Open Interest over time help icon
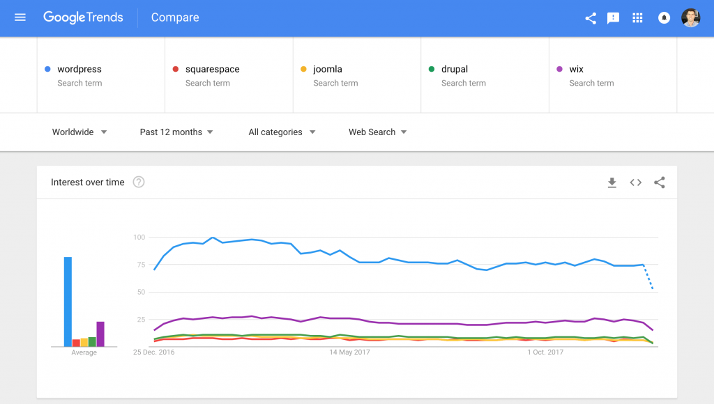The width and height of the screenshot is (714, 404). tap(139, 182)
